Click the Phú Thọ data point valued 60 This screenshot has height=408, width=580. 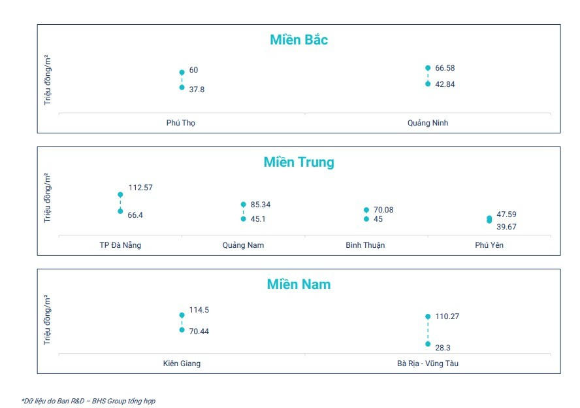(182, 73)
